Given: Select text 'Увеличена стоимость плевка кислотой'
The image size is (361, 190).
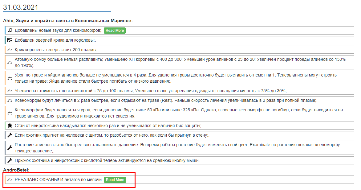Looking at the screenshot, I should [54, 91].
